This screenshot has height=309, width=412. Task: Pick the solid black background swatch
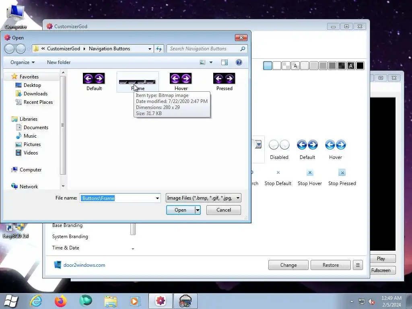[360, 66]
